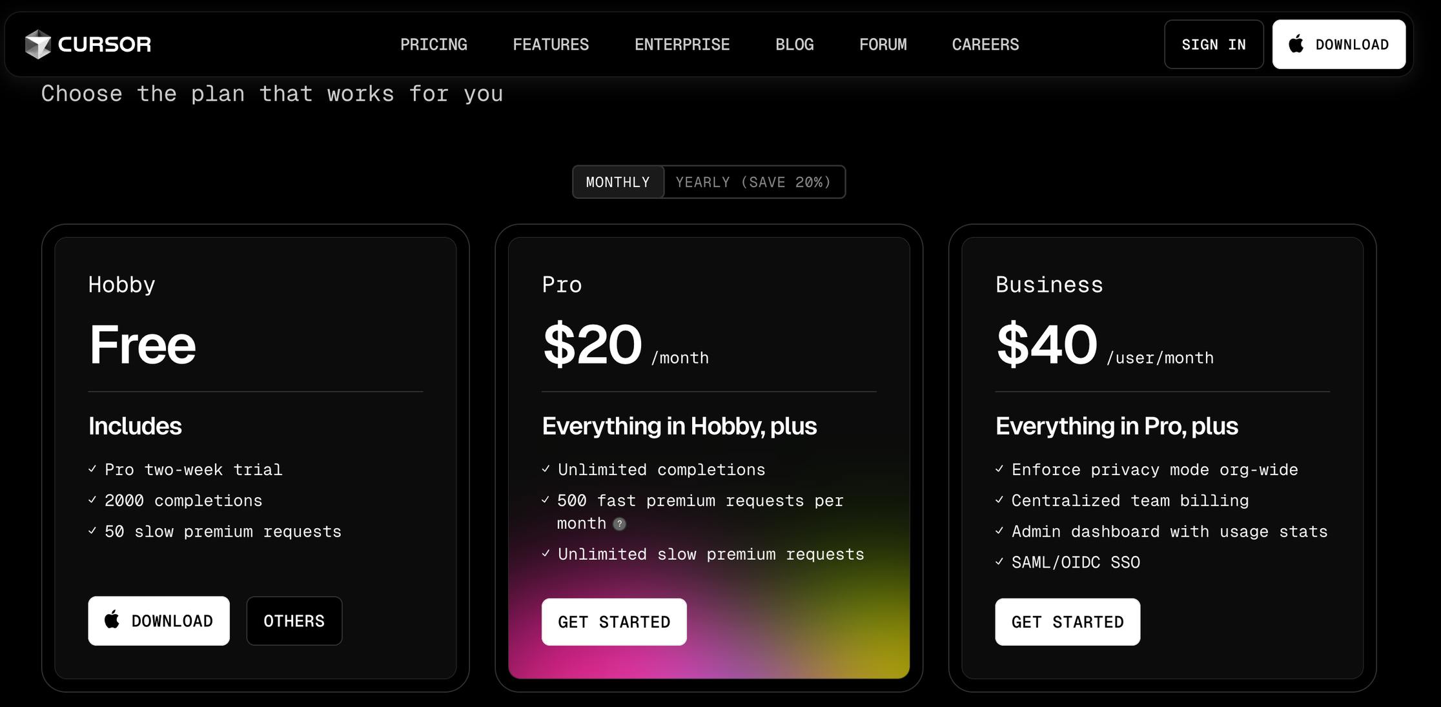Open the Pricing nav item

point(434,45)
